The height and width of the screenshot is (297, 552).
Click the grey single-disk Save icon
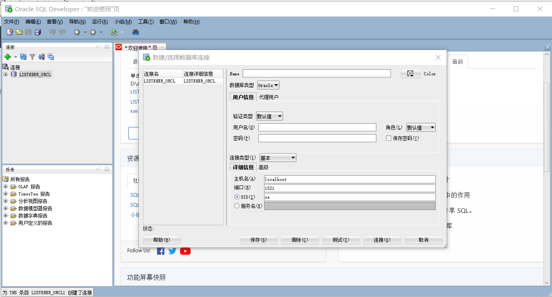(x=28, y=32)
